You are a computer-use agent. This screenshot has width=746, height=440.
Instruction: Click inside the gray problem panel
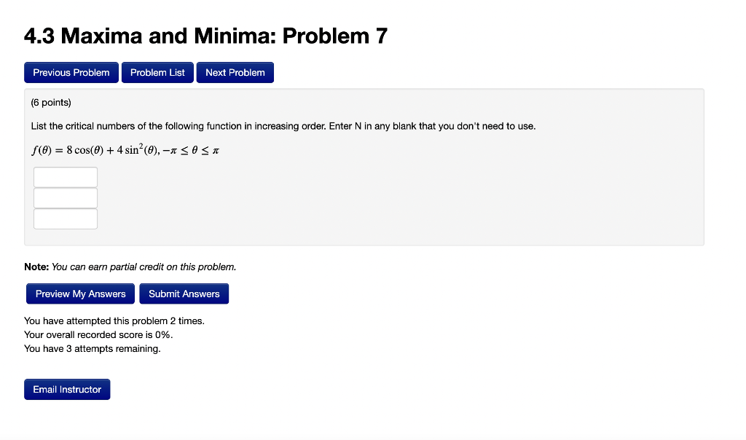coord(437,204)
